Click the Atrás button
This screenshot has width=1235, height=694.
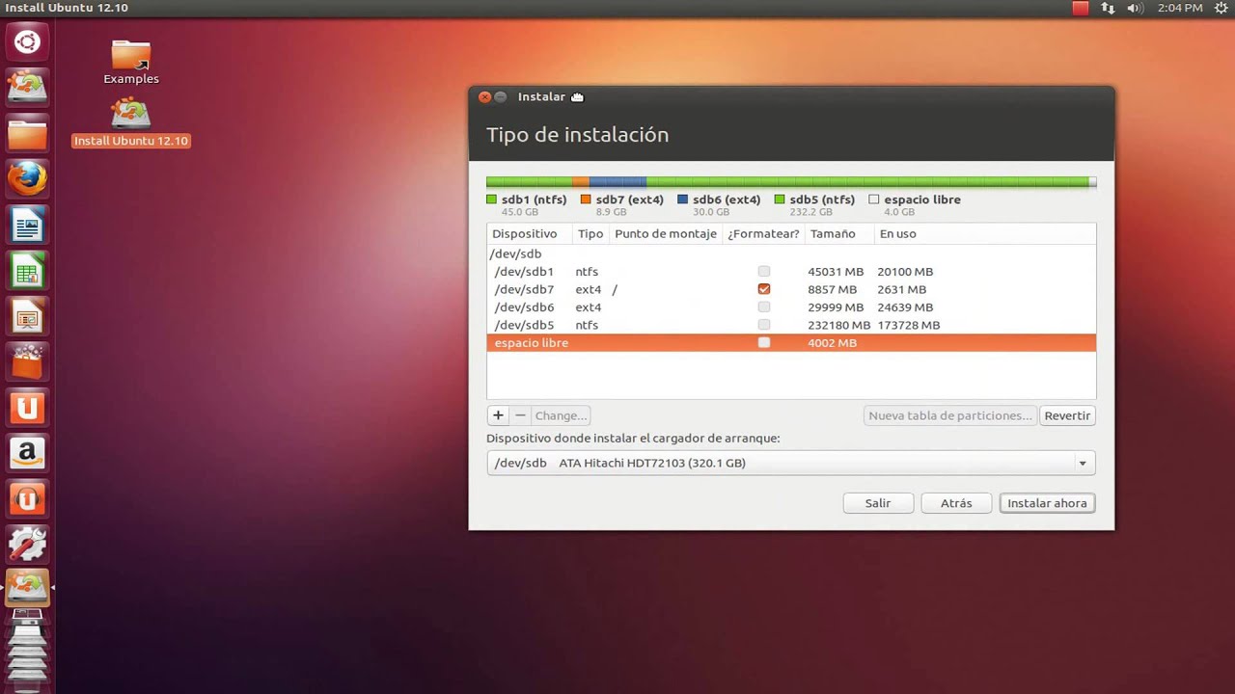pyautogui.click(x=956, y=503)
